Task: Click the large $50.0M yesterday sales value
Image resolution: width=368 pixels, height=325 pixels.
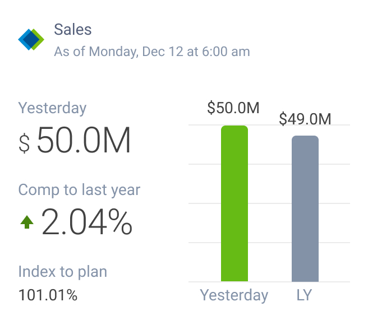Action: click(x=84, y=141)
